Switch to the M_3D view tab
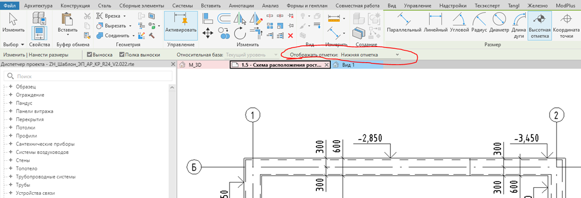This screenshot has width=581, height=198. [203, 65]
